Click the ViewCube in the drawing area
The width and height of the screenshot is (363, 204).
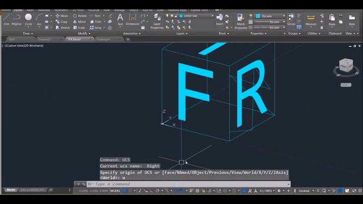click(x=346, y=66)
